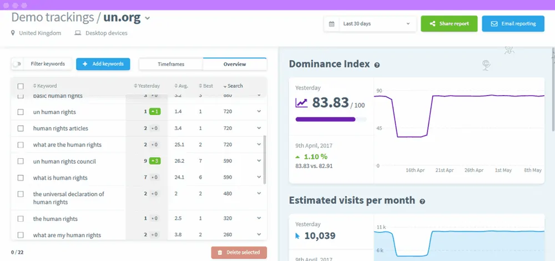Click the help icon next to Estimated visits per month

click(x=422, y=201)
